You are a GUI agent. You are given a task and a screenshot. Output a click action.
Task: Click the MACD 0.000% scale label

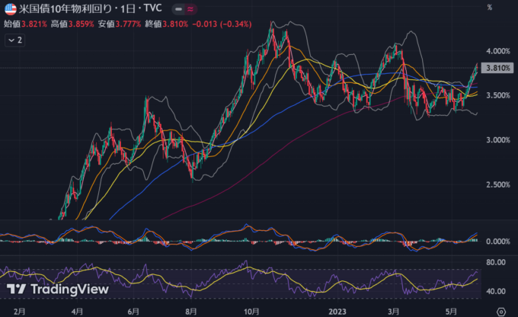(x=496, y=242)
